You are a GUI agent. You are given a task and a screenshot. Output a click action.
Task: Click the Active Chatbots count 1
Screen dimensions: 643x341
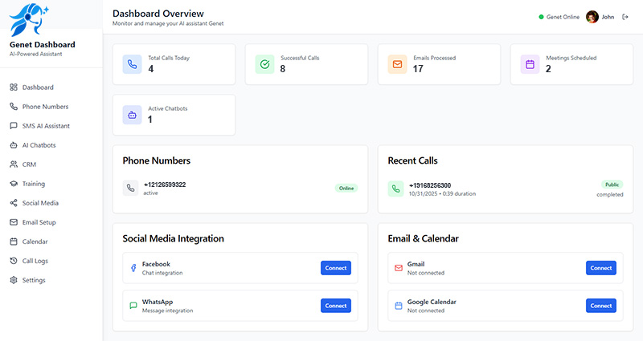click(x=150, y=120)
